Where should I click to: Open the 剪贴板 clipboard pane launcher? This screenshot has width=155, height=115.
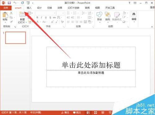point(15,27)
